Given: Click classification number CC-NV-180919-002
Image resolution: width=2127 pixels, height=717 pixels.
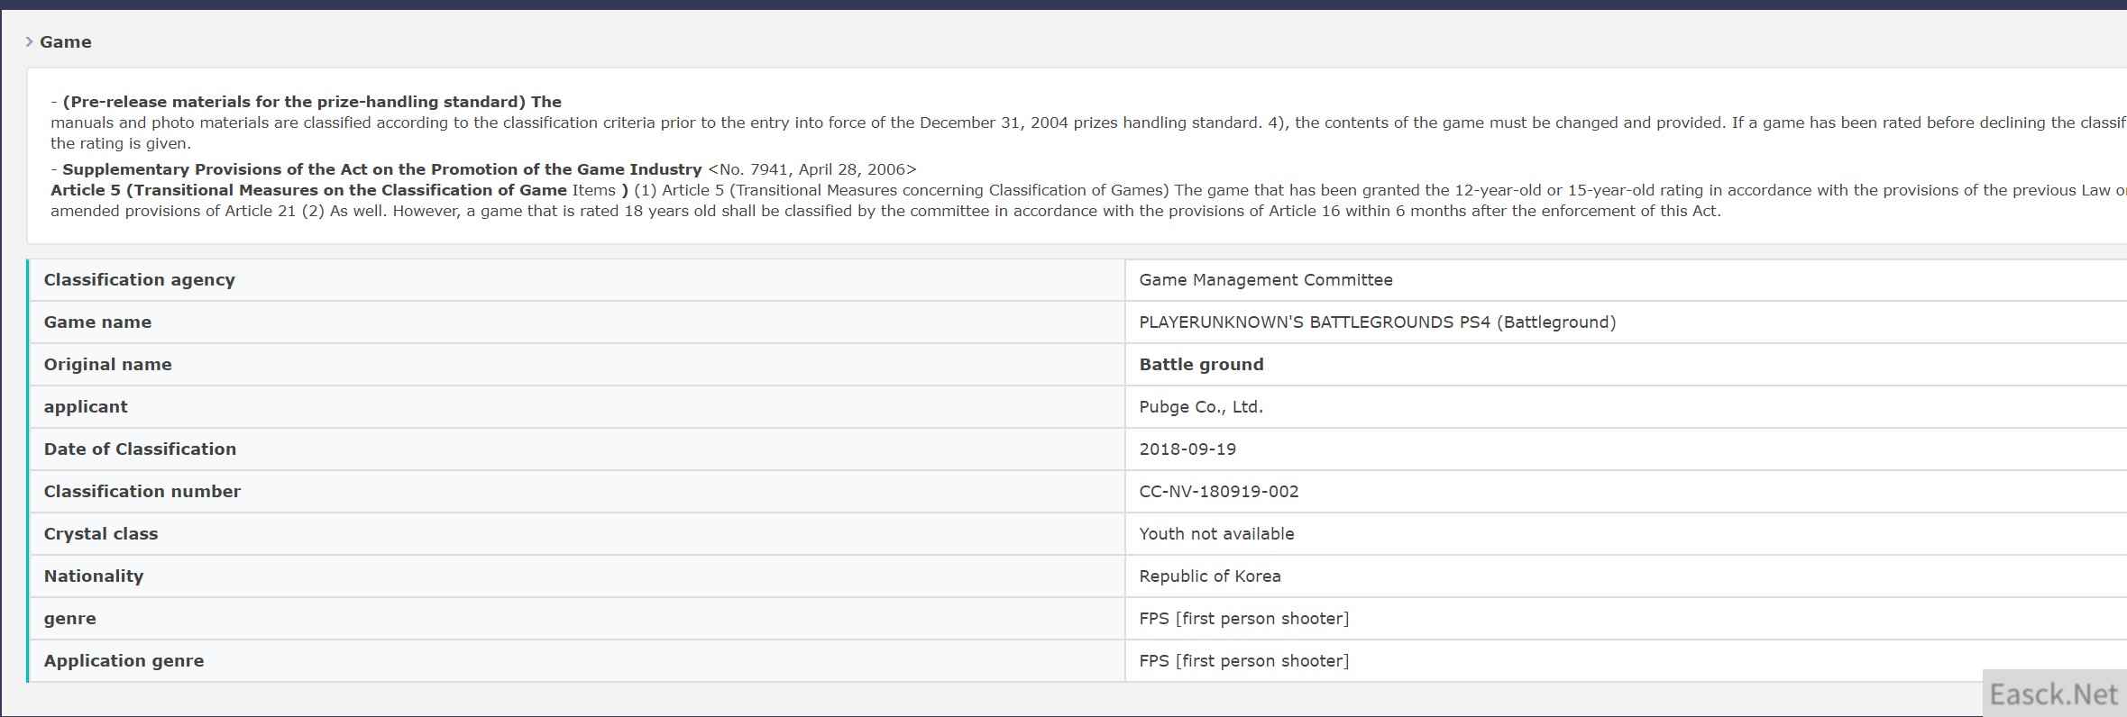Looking at the screenshot, I should tap(1218, 492).
